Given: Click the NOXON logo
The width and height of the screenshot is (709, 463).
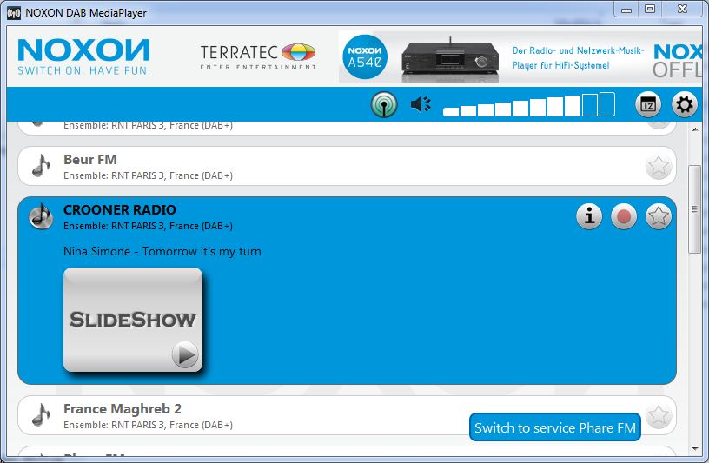Looking at the screenshot, I should 84,56.
